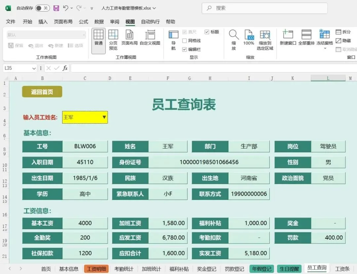Click the Save icon in title bar
Image resolution: width=357 pixels, height=274 pixels.
pyautogui.click(x=56, y=8)
